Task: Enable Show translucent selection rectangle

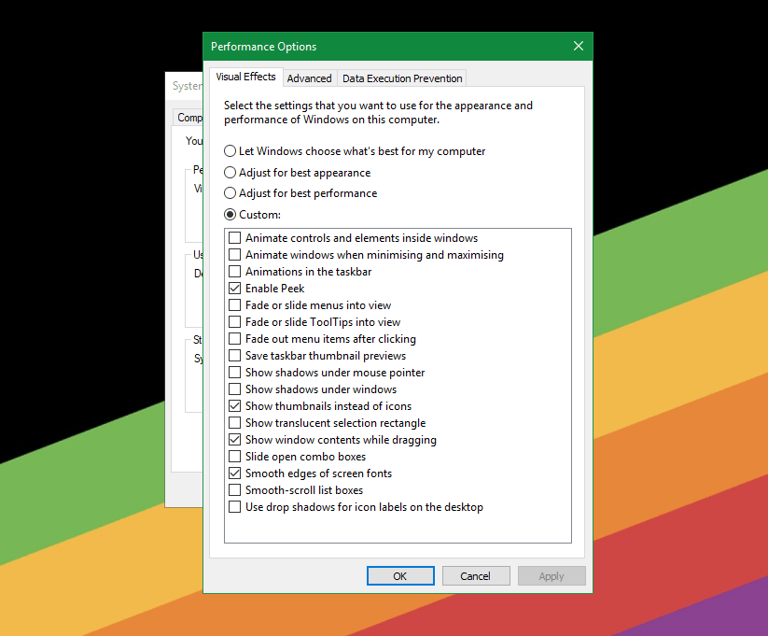Action: click(234, 423)
